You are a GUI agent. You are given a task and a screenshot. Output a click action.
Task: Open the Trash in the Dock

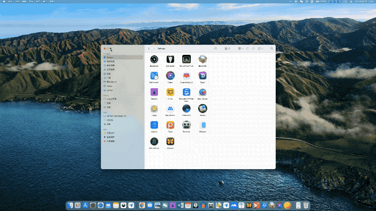coord(306,205)
